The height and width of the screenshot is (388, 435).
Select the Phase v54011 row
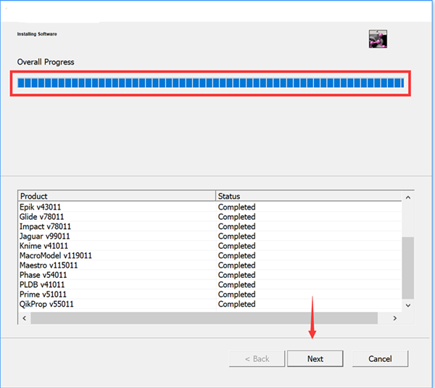click(210, 275)
